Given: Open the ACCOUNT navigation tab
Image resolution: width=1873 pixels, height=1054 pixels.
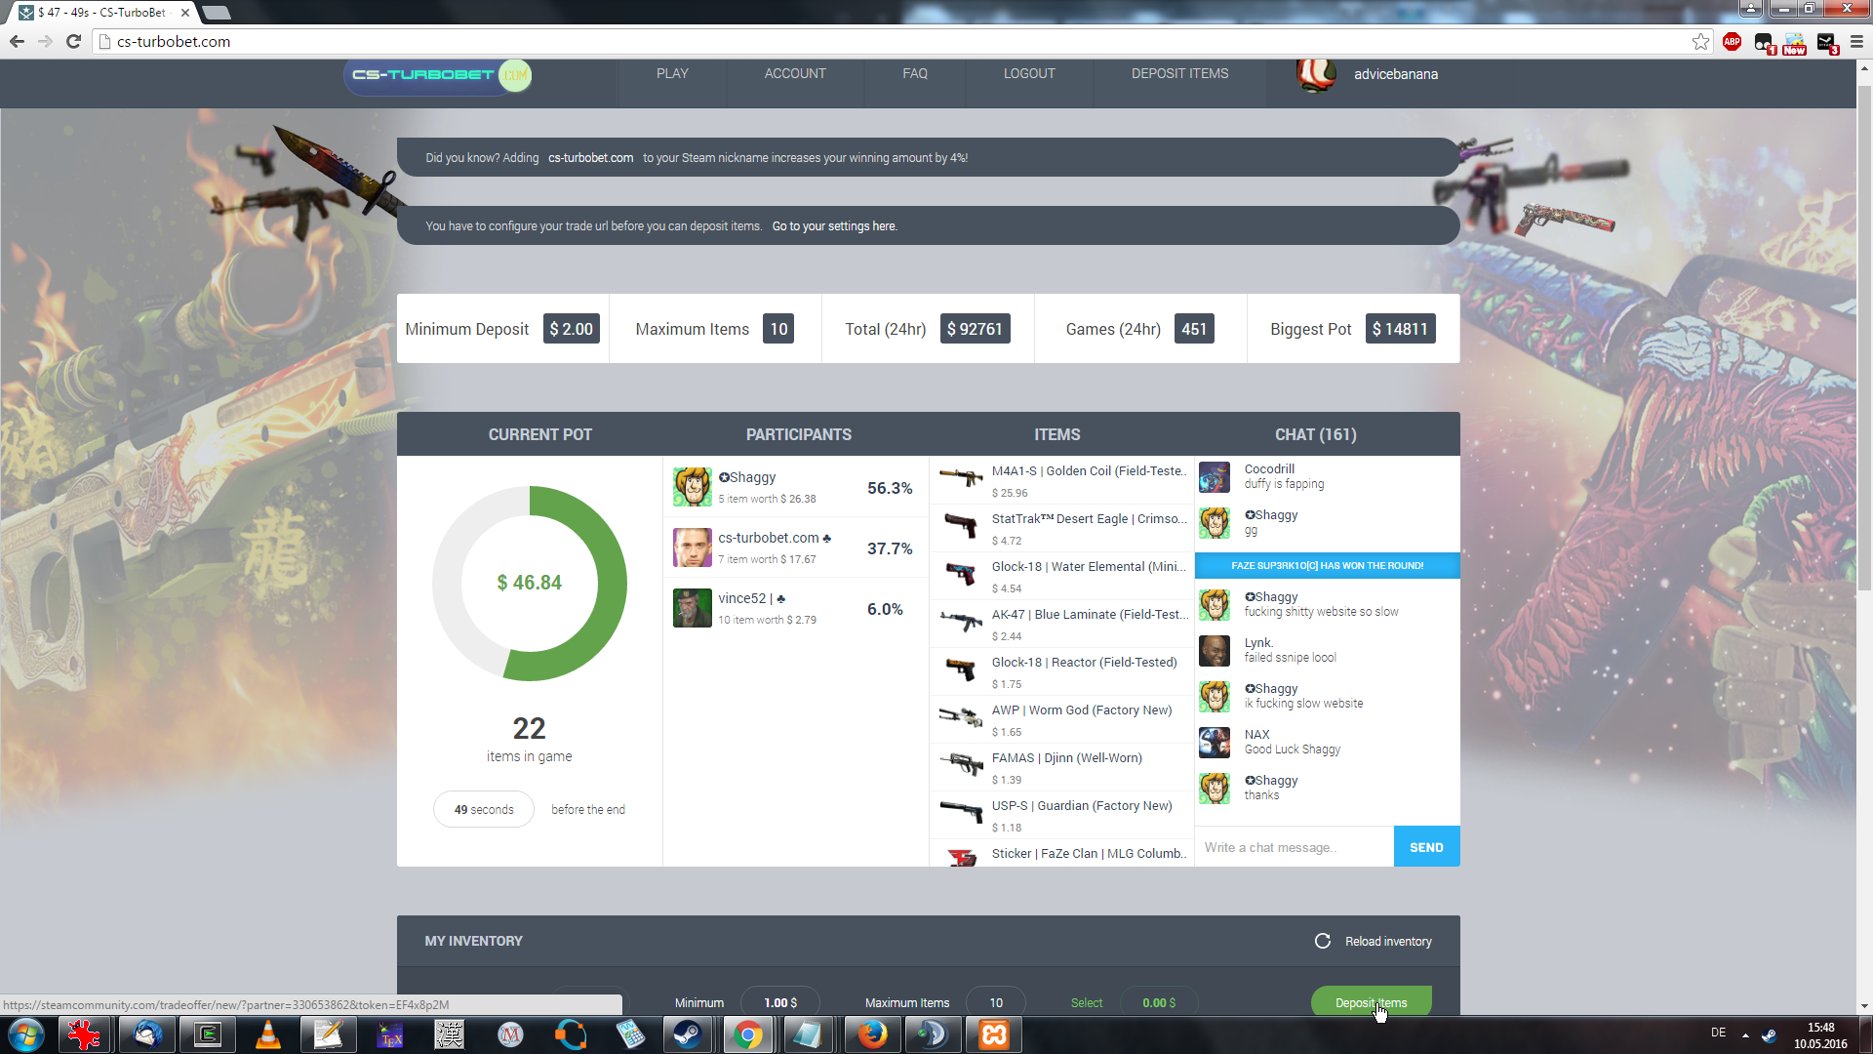Looking at the screenshot, I should point(794,74).
